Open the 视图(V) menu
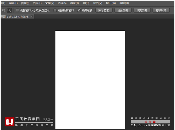175x130 pixels. (98, 3)
